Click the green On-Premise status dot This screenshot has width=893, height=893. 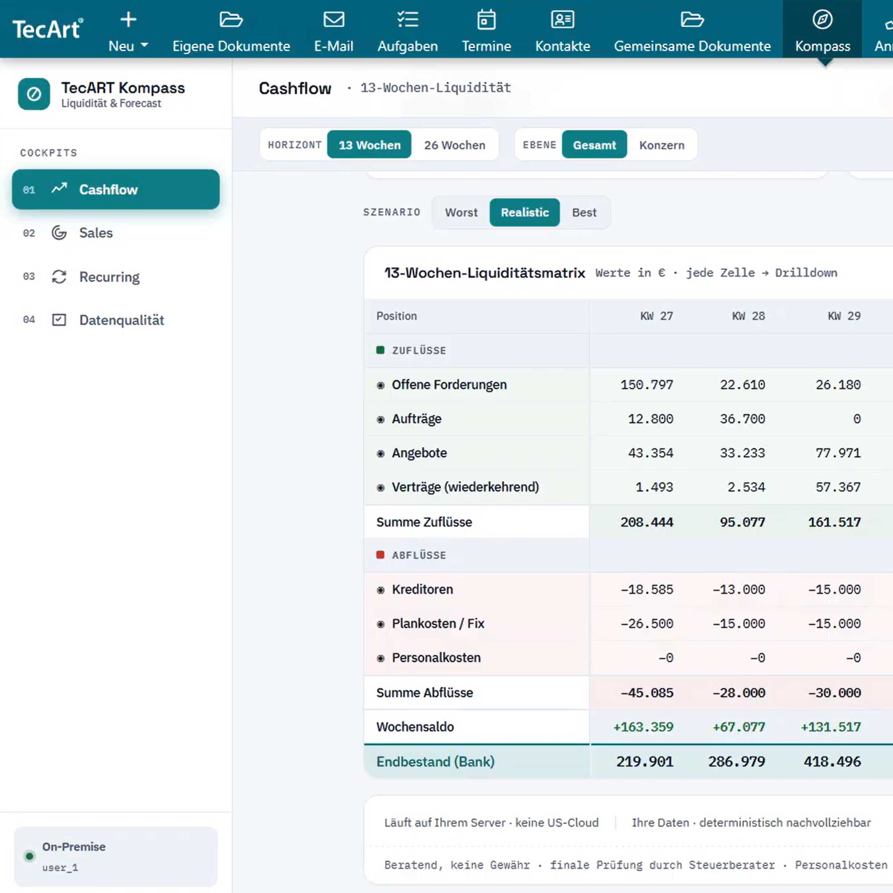click(x=29, y=856)
